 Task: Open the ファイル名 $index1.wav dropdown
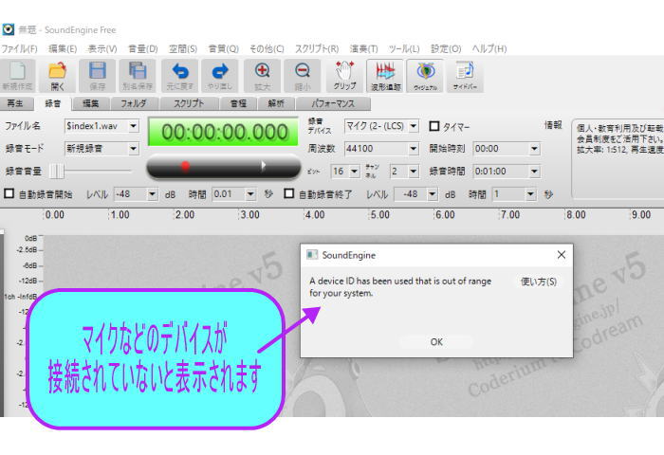tap(134, 126)
